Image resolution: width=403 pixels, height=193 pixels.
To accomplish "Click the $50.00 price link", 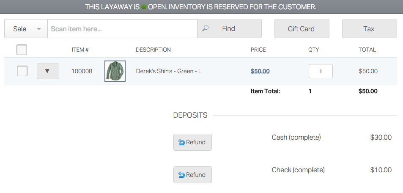I will [260, 71].
